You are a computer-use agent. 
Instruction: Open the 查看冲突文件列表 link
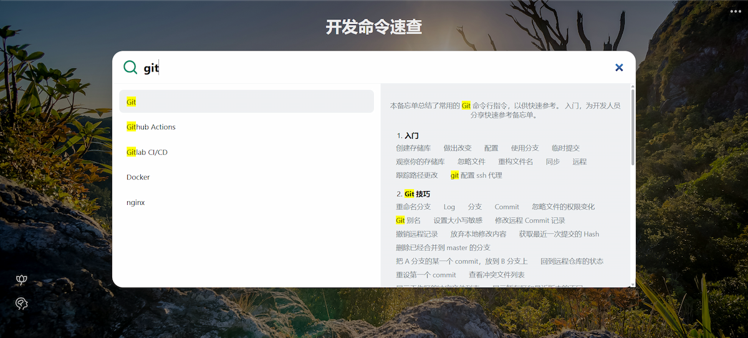pyautogui.click(x=497, y=275)
